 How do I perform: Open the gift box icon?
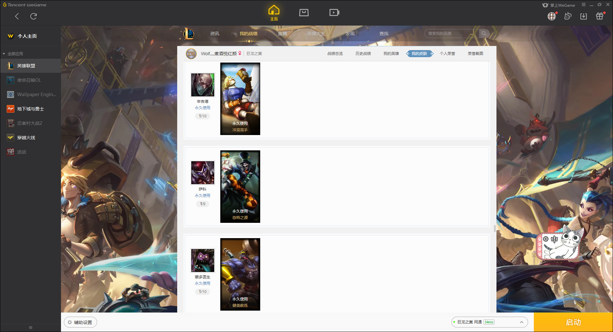coord(600,16)
